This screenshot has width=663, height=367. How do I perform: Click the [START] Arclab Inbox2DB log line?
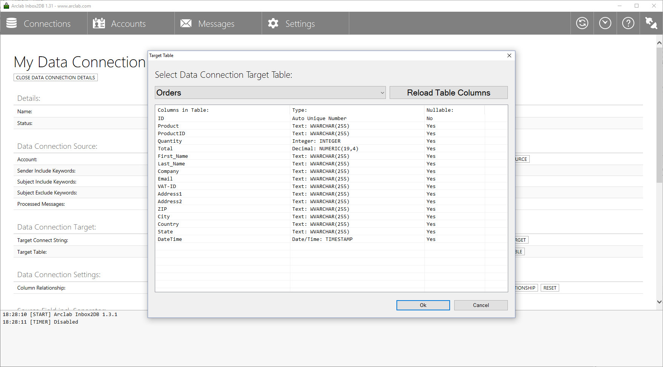click(x=60, y=314)
